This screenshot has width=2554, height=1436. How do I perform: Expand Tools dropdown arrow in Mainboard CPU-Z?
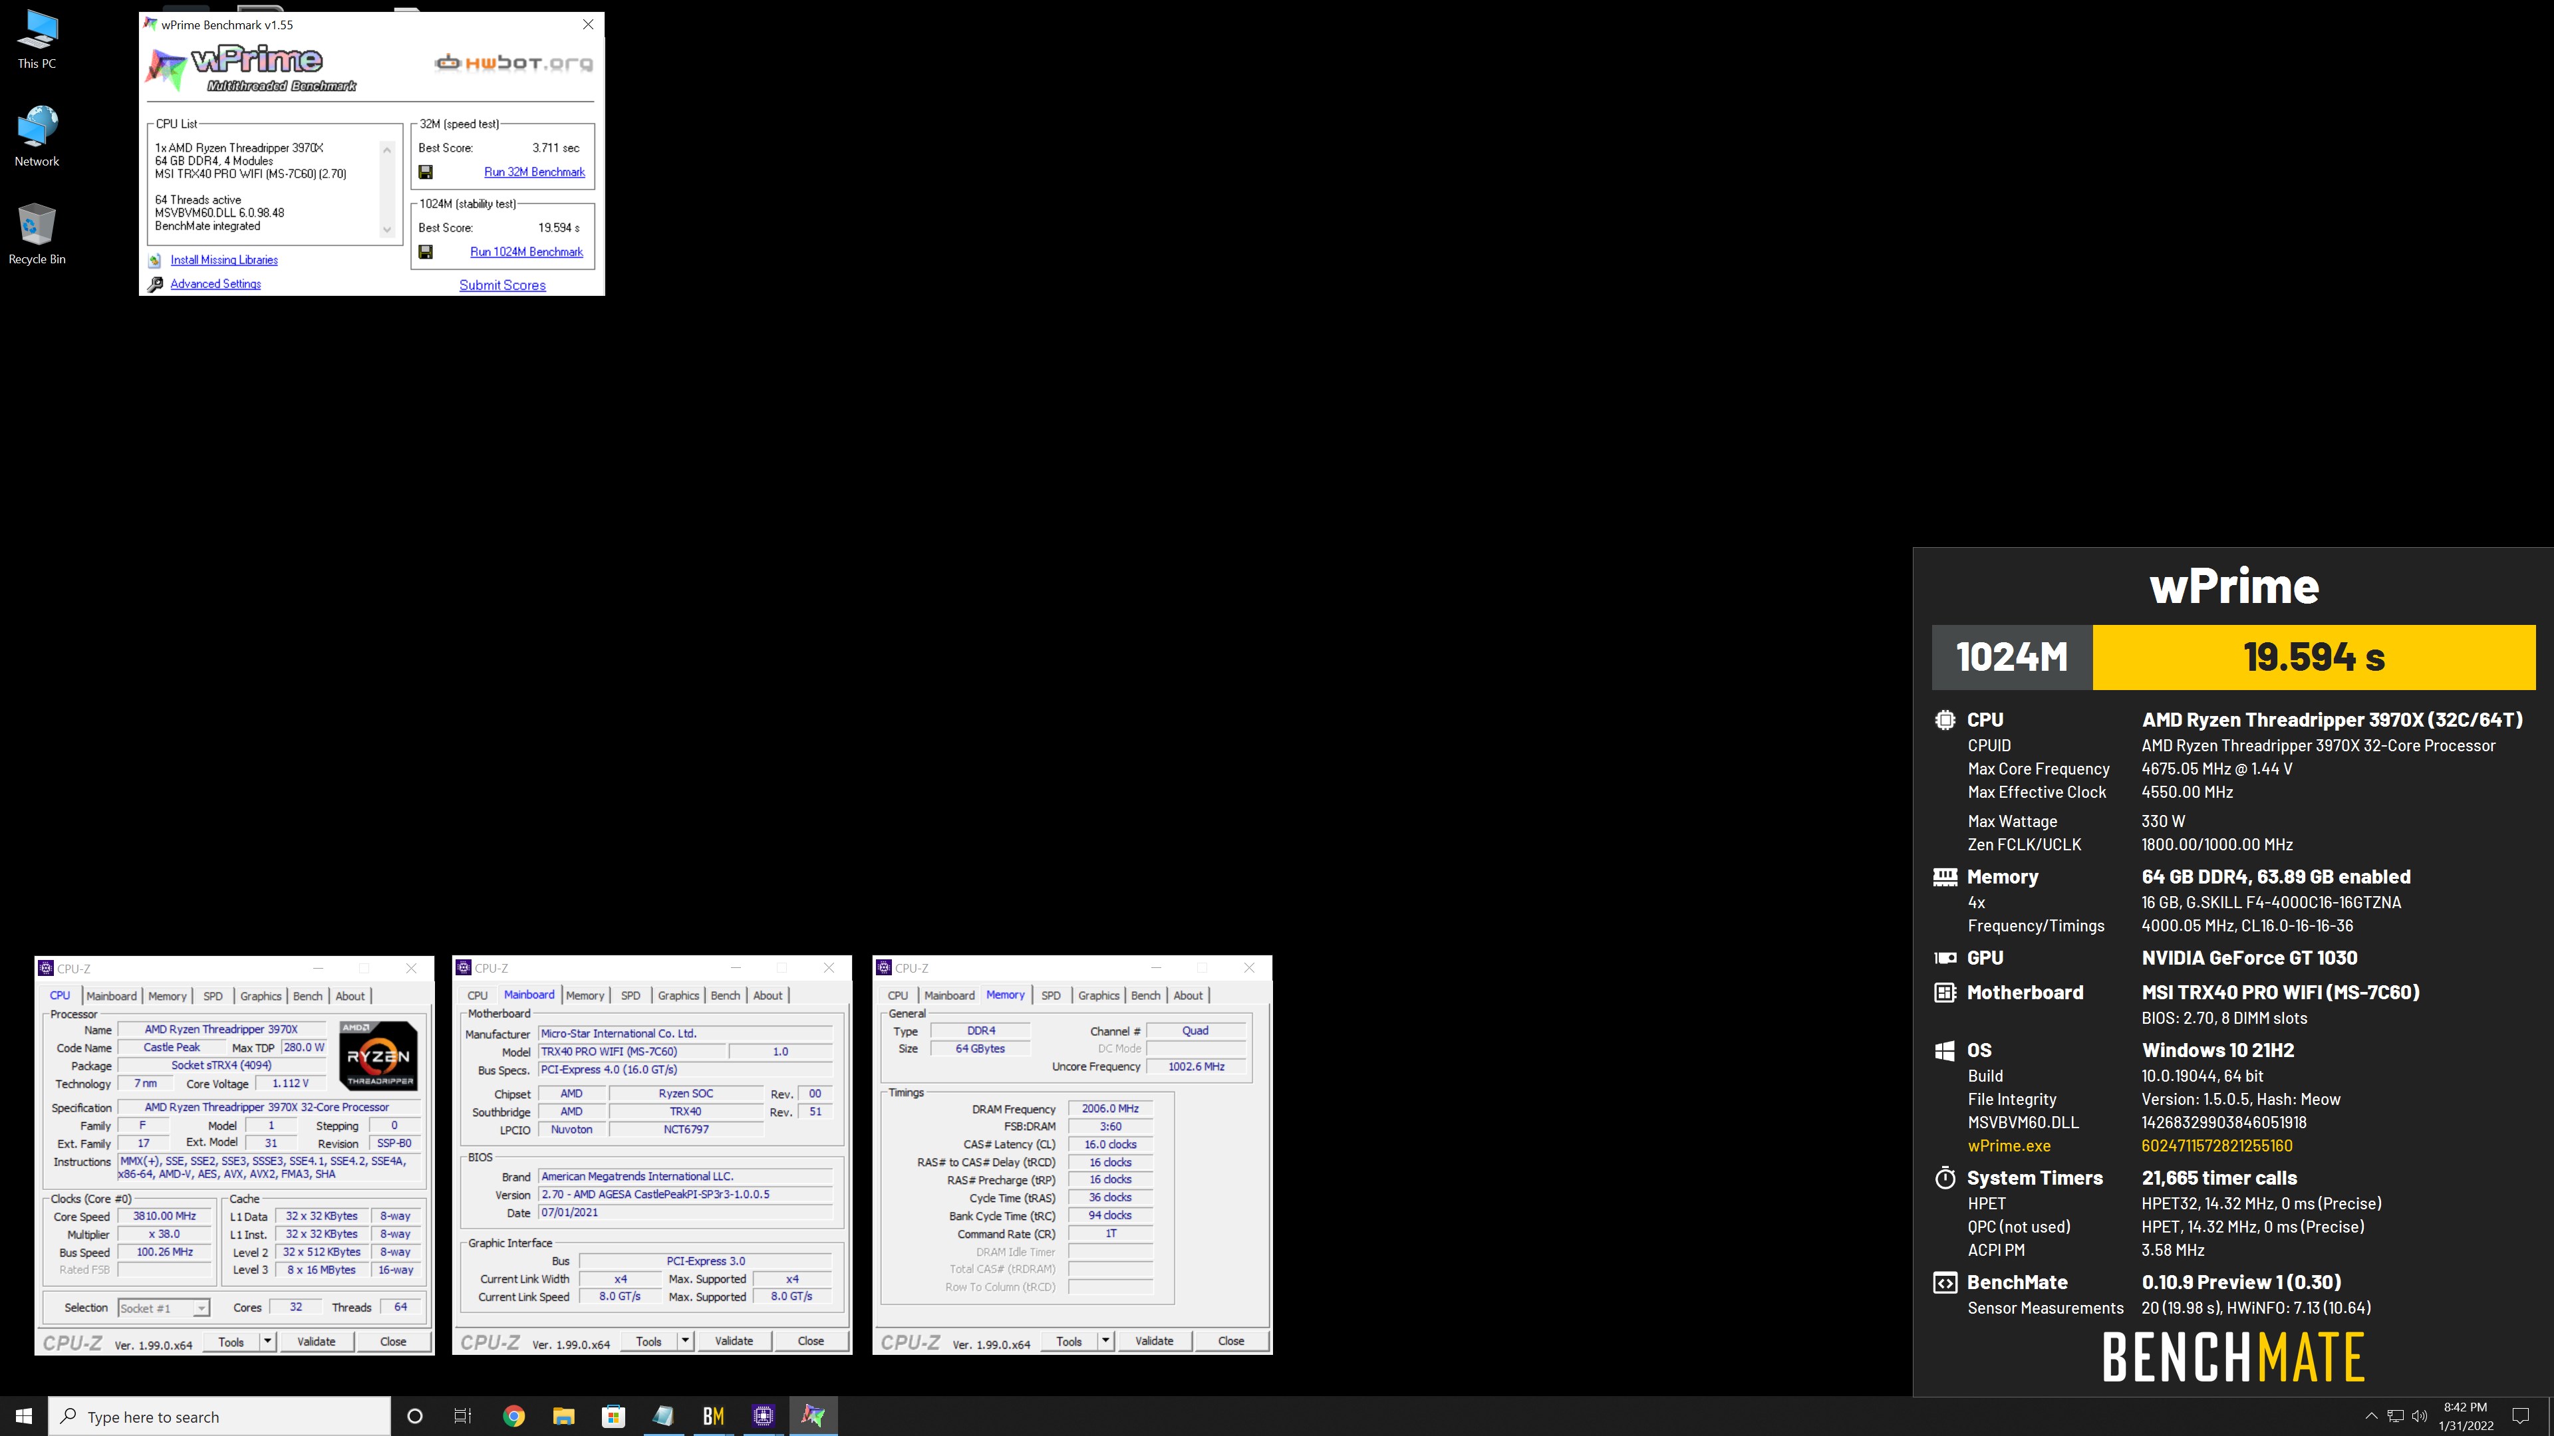point(684,1342)
